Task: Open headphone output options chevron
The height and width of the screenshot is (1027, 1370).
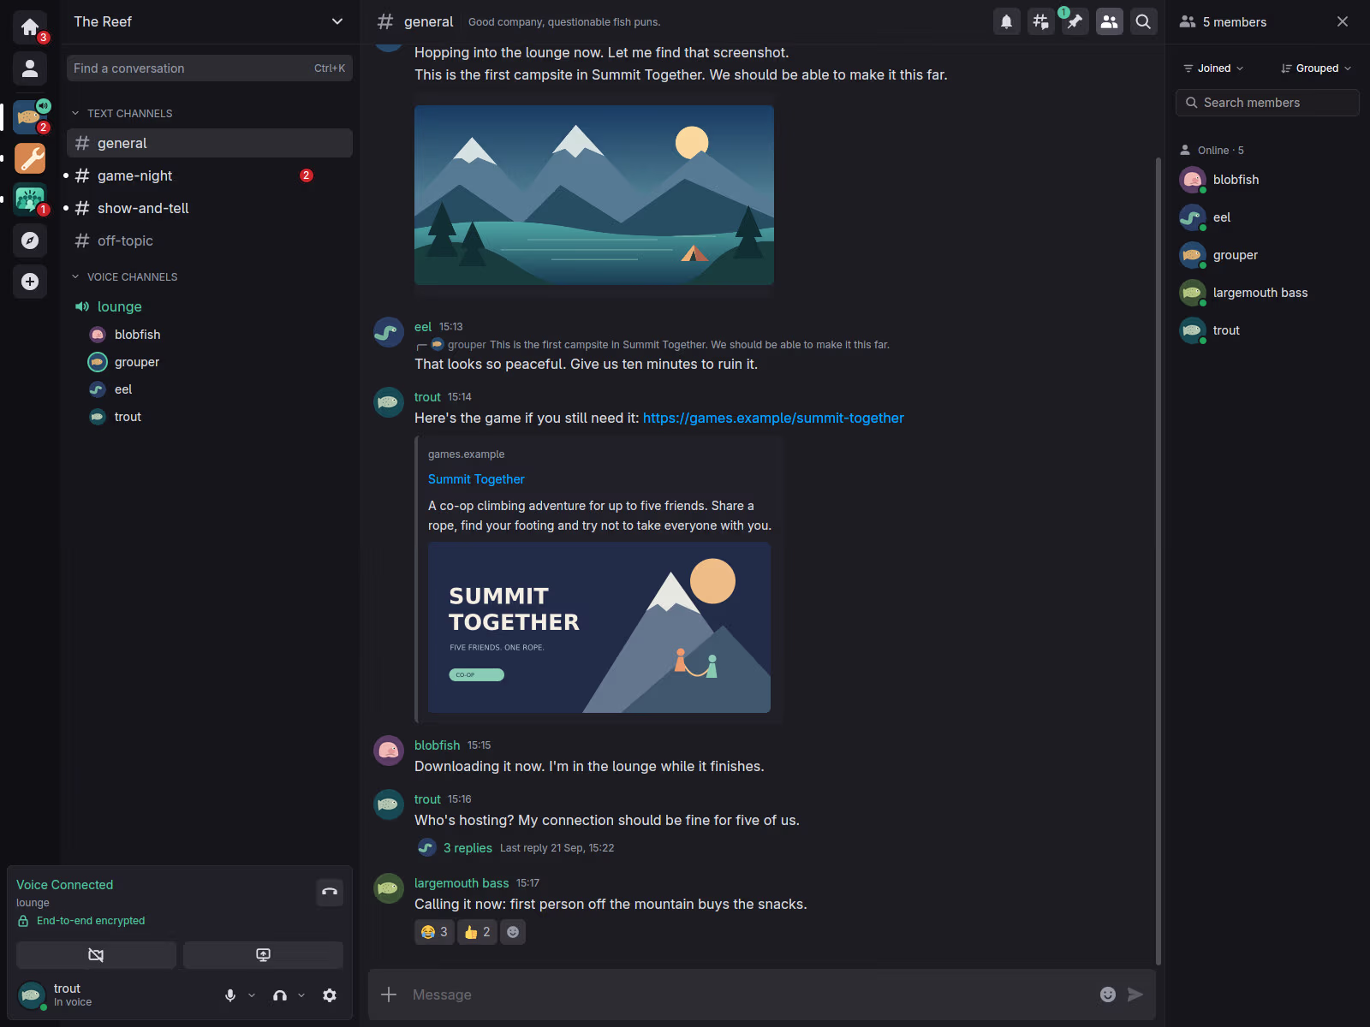Action: coord(301,995)
